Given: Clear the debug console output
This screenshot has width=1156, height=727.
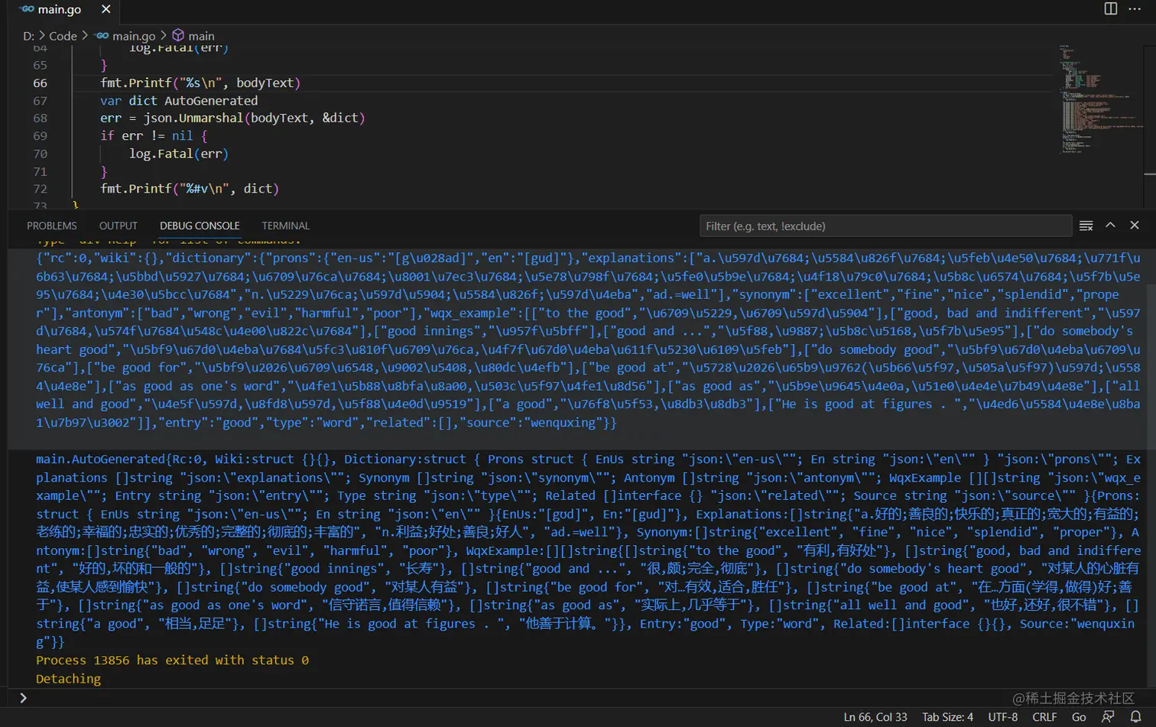Looking at the screenshot, I should pos(1086,226).
